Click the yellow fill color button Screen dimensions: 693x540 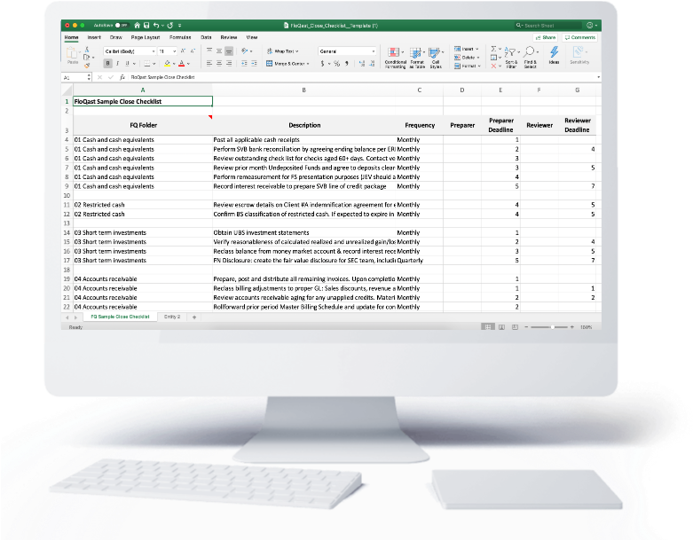(168, 64)
